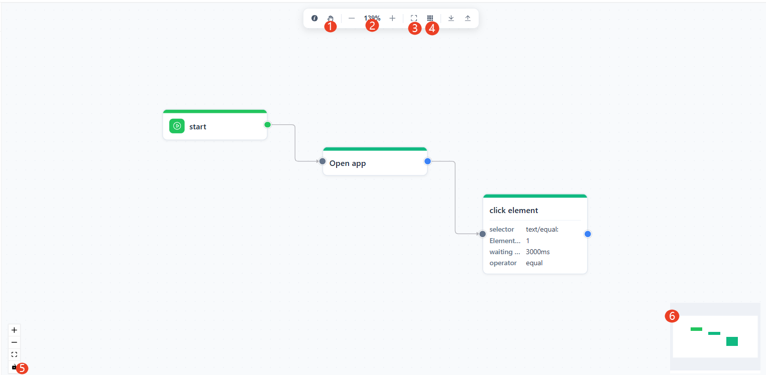Click the waiting value 3000ms
The width and height of the screenshot is (766, 375).
click(537, 252)
